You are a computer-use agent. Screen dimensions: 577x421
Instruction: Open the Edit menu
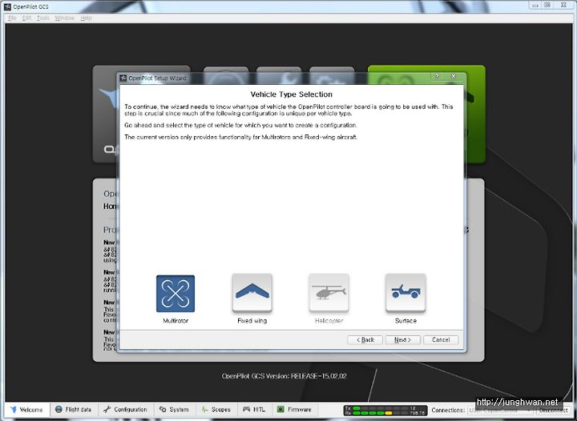pyautogui.click(x=26, y=18)
